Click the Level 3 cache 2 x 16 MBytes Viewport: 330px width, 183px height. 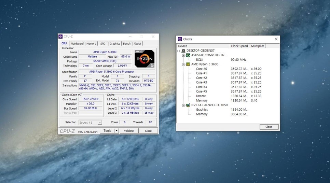[130, 113]
